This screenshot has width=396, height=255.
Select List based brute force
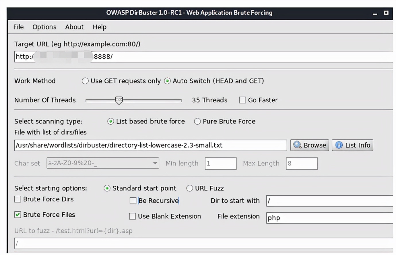(x=110, y=121)
